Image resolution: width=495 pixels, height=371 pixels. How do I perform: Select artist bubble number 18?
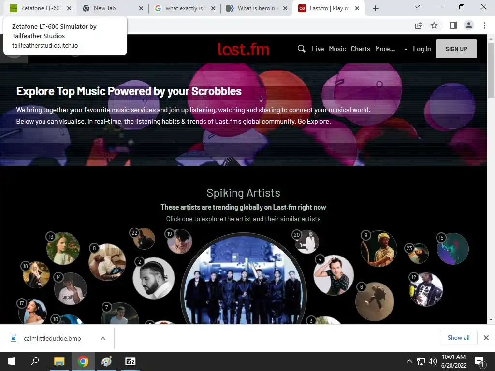tap(36, 274)
